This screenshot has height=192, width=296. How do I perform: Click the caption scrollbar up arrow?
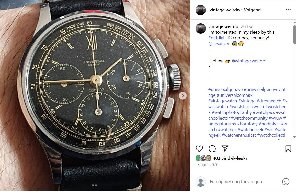294,23
